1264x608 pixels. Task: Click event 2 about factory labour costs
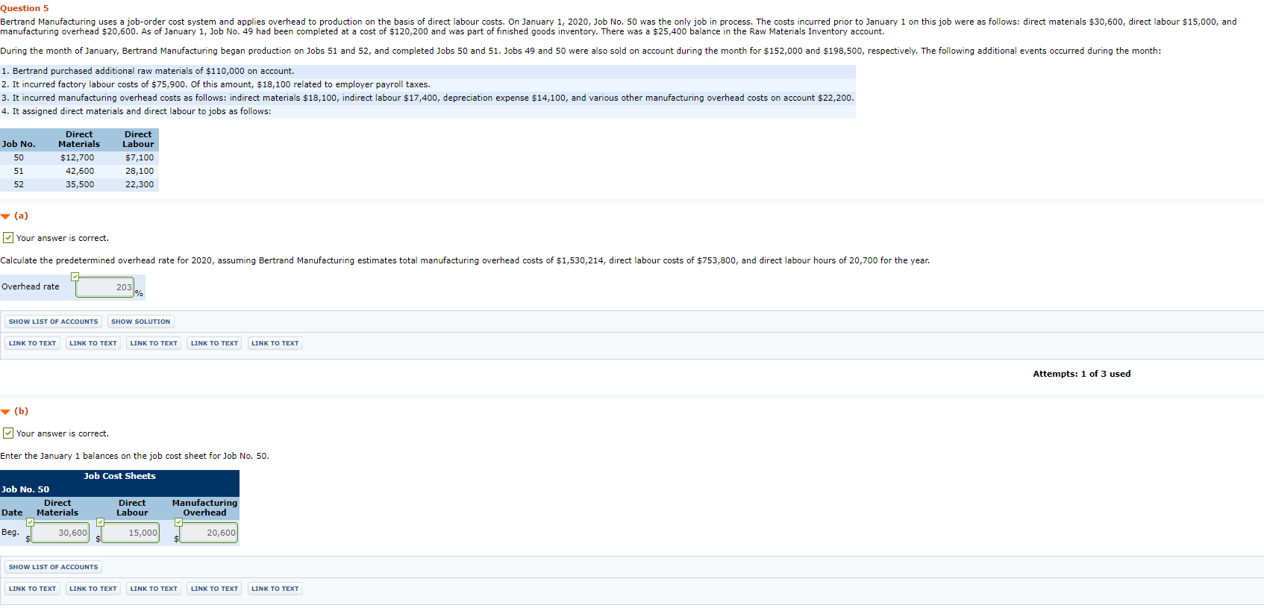[x=428, y=85]
